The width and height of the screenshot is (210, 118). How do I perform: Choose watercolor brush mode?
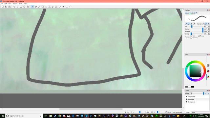(192, 24)
